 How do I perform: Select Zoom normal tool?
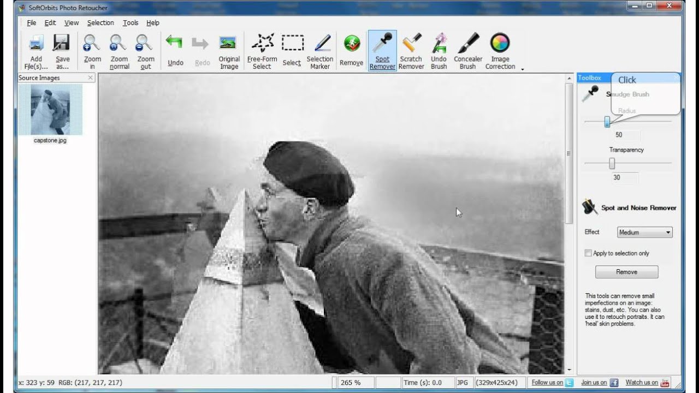pos(119,51)
